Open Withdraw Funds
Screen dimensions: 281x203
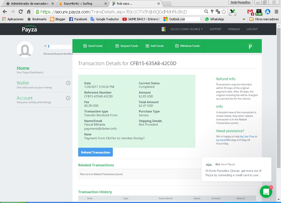pos(187,46)
